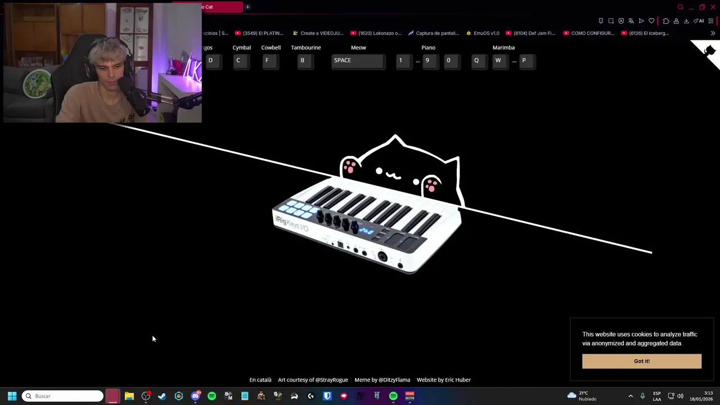
Task: Open the ad blocker shield icon
Action: coord(621,21)
